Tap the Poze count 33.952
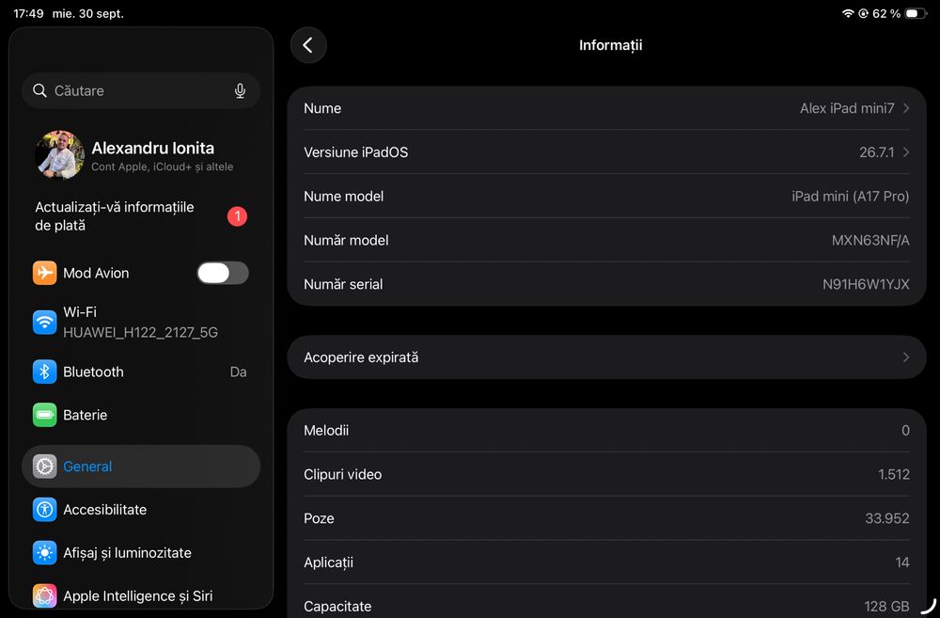 click(x=887, y=518)
